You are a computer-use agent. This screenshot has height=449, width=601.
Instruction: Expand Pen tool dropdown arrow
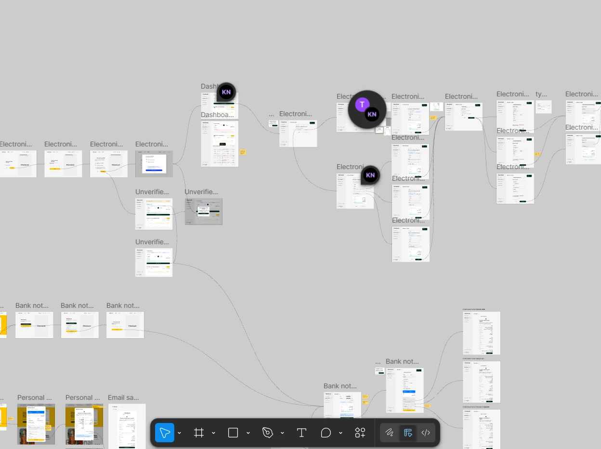[x=282, y=433]
